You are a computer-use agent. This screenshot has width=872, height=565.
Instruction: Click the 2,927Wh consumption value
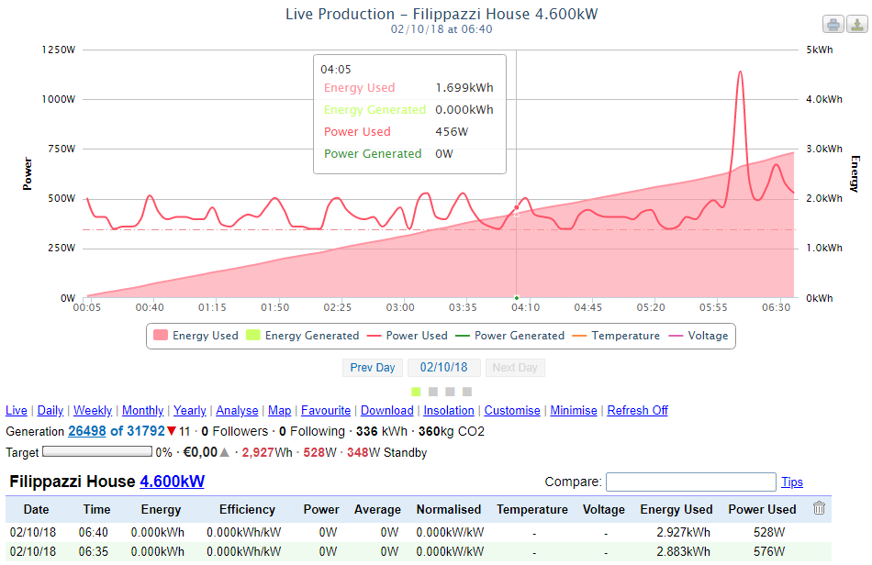(267, 453)
